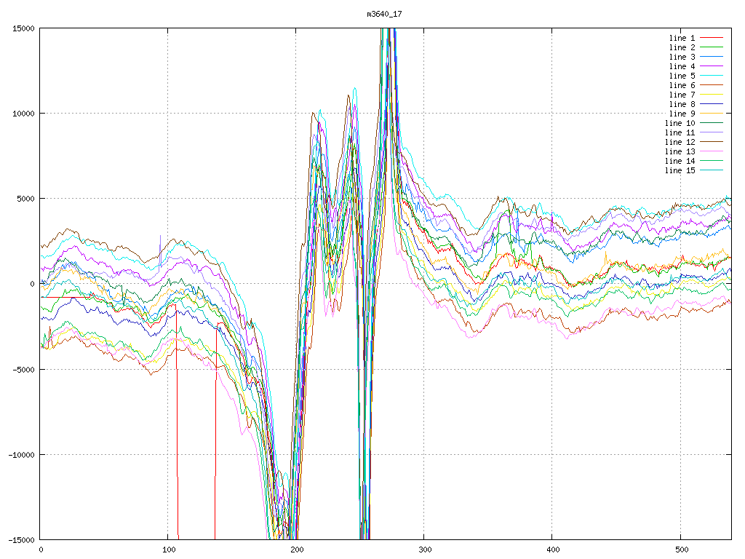Pick the "line 8" legend entry label
The image size is (745, 559).
coord(682,104)
